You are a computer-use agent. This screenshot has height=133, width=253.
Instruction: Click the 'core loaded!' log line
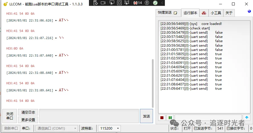tap(191, 24)
